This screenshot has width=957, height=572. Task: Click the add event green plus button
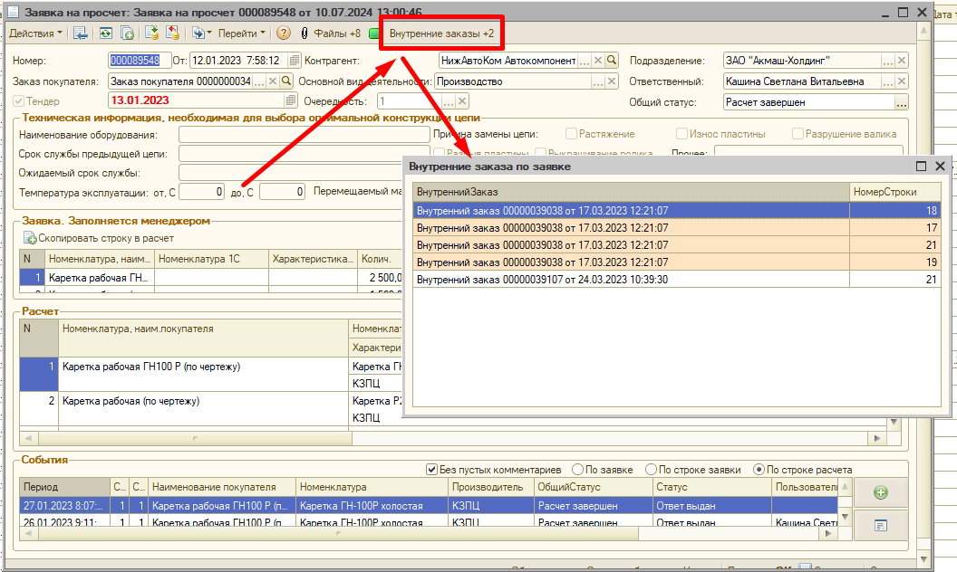(881, 492)
